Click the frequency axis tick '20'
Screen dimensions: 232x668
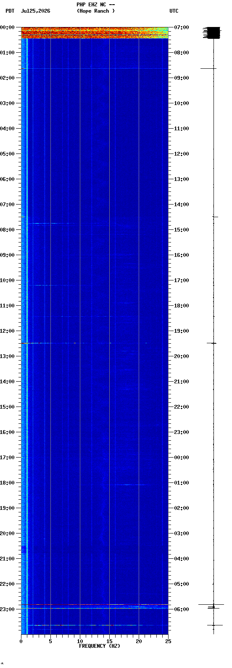click(x=139, y=641)
